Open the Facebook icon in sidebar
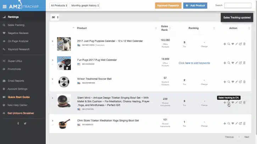Viewport: 257px width, 144px height. click(18, 123)
